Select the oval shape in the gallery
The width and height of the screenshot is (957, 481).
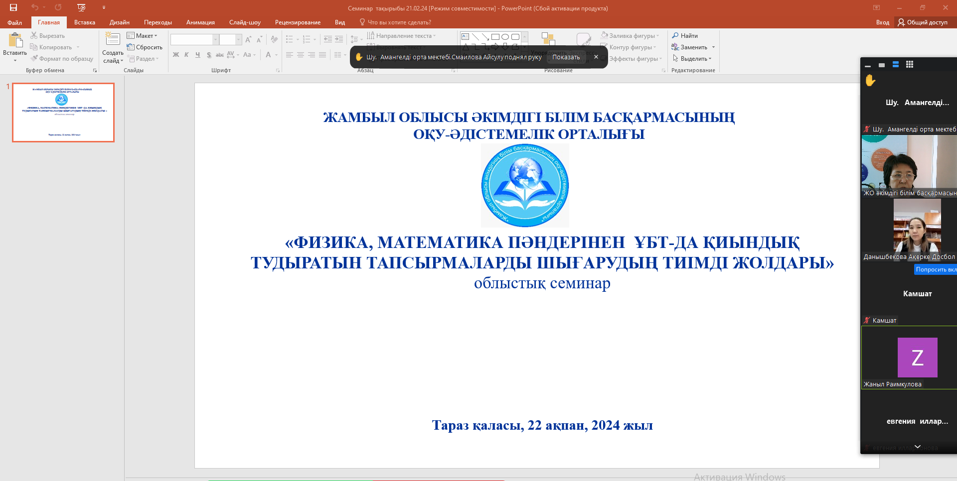(505, 36)
